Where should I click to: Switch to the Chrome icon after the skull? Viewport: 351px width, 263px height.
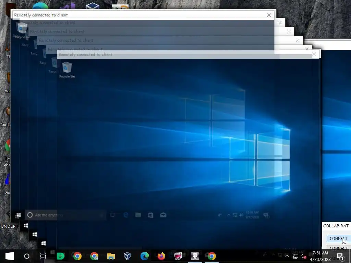[211, 256]
